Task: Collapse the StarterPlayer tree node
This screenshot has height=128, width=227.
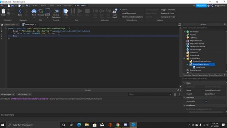Action: (184, 58)
